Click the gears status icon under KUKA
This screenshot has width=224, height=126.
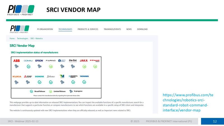pos(17,82)
